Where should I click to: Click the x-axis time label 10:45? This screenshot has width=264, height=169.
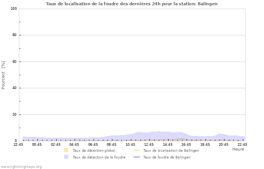[130, 144]
